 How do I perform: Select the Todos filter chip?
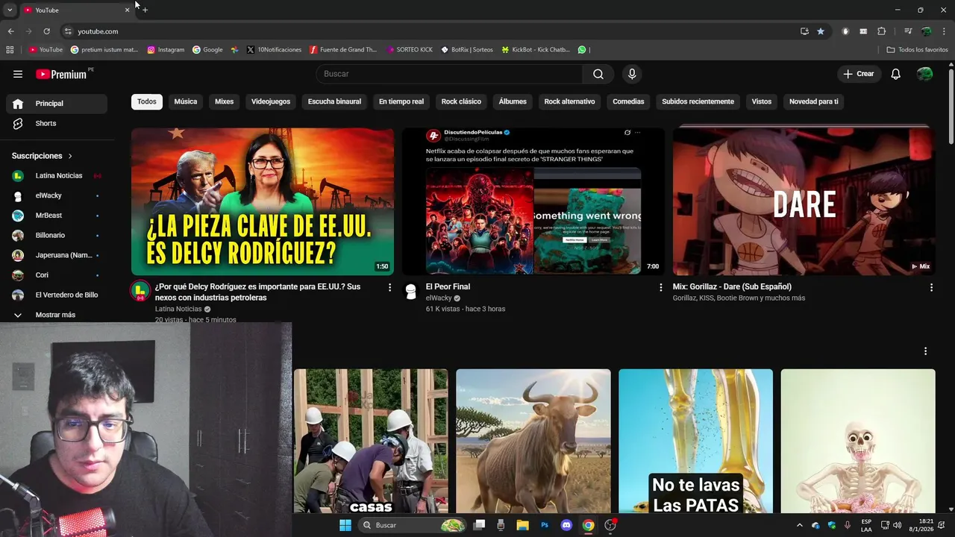pos(147,101)
